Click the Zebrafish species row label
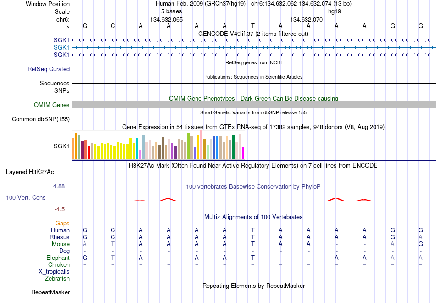The height and width of the screenshot is (303, 436). pos(57,279)
